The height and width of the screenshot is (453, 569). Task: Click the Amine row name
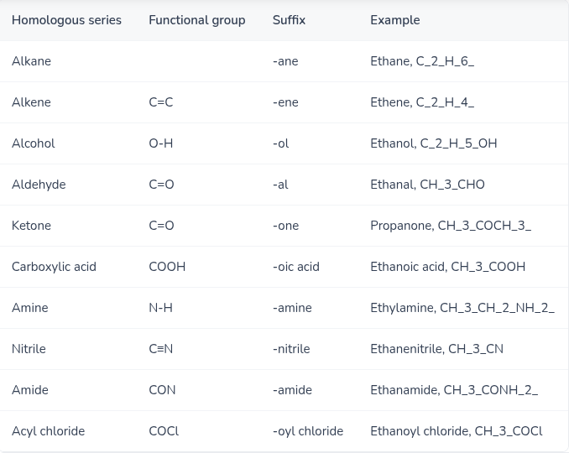pos(30,308)
